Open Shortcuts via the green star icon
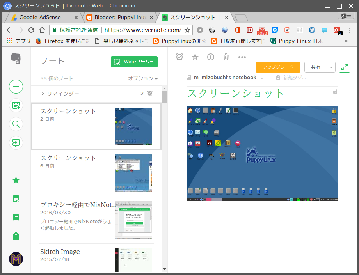Image resolution: width=359 pixels, height=275 pixels. click(16, 180)
